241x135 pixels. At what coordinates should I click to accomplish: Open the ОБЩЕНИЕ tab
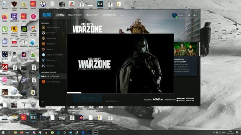pyautogui.click(x=75, y=15)
